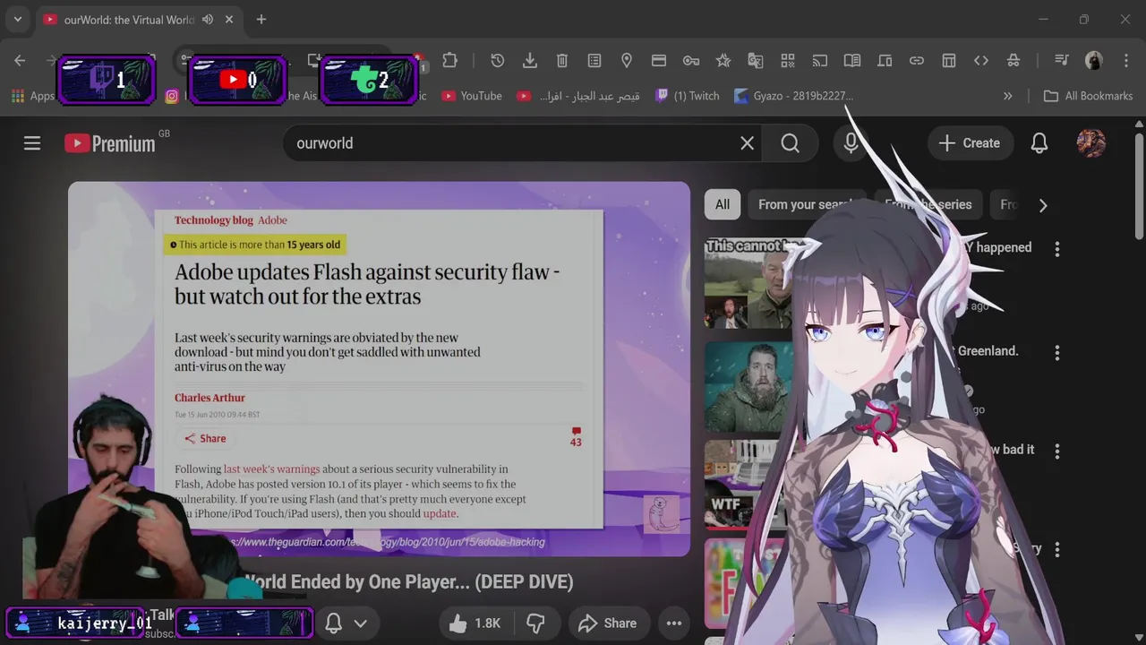Viewport: 1146px width, 645px height.
Task: Open the tab search dropdown arrow
Action: pyautogui.click(x=18, y=19)
